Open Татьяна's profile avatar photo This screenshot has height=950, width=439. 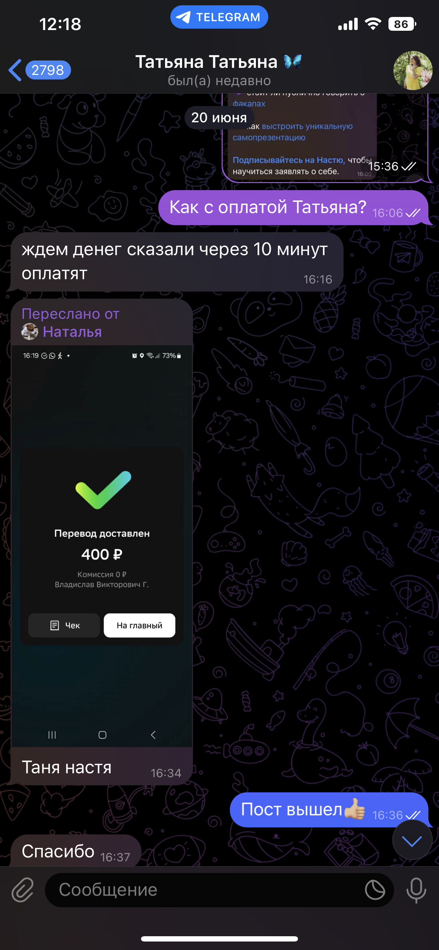coord(413,70)
